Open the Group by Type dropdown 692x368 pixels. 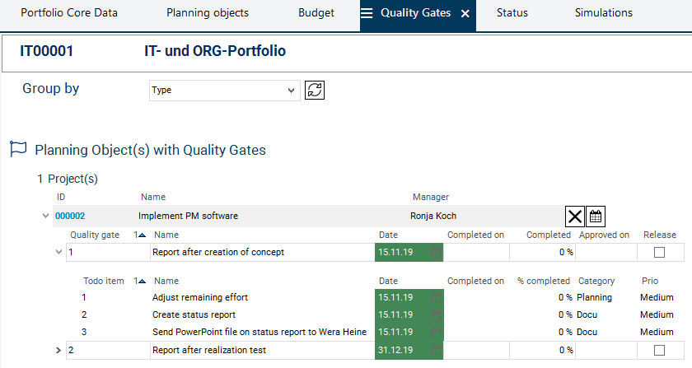[224, 90]
